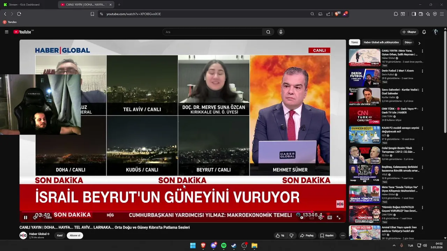This screenshot has width=447, height=251.
Task: Open more actions ellipsis below video
Action: tap(343, 236)
